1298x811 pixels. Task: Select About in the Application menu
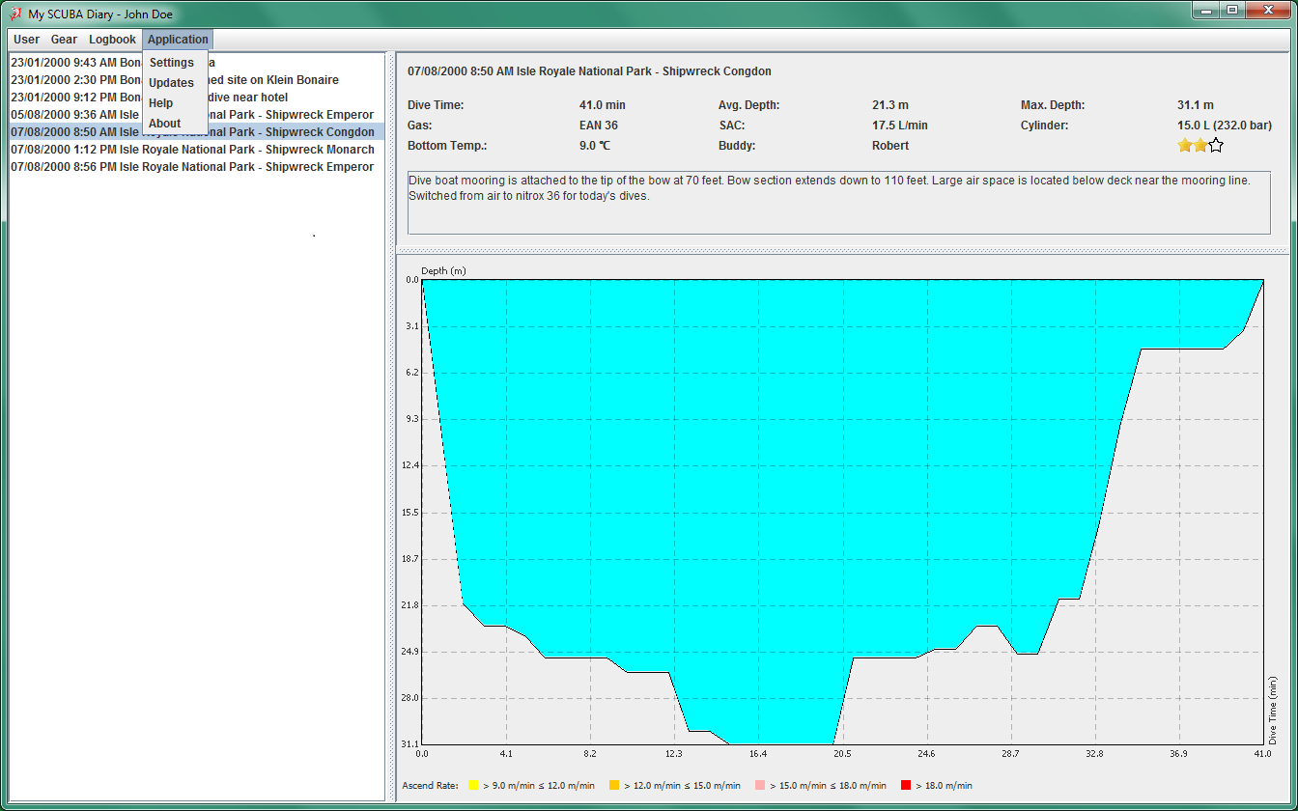[x=165, y=124]
